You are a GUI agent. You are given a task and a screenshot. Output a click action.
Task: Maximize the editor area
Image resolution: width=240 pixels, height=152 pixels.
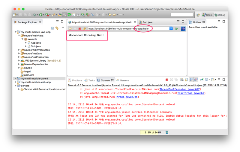point(183,22)
